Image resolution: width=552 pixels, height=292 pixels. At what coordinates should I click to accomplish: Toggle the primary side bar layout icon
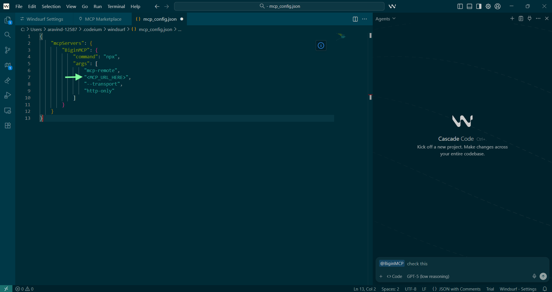coord(460,6)
